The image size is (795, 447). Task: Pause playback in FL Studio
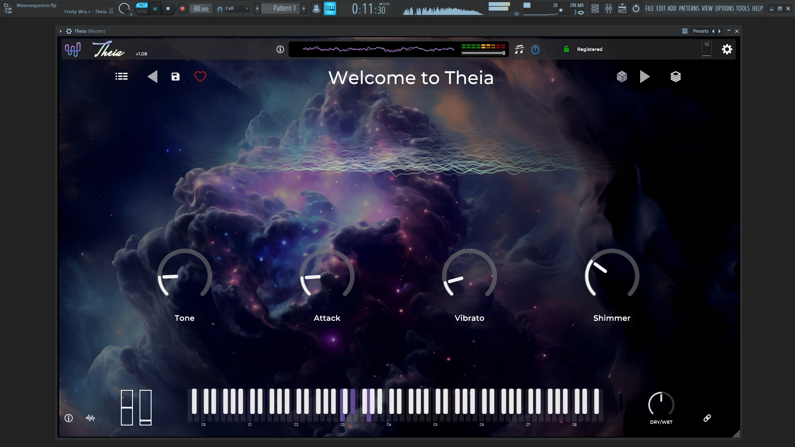coord(155,8)
